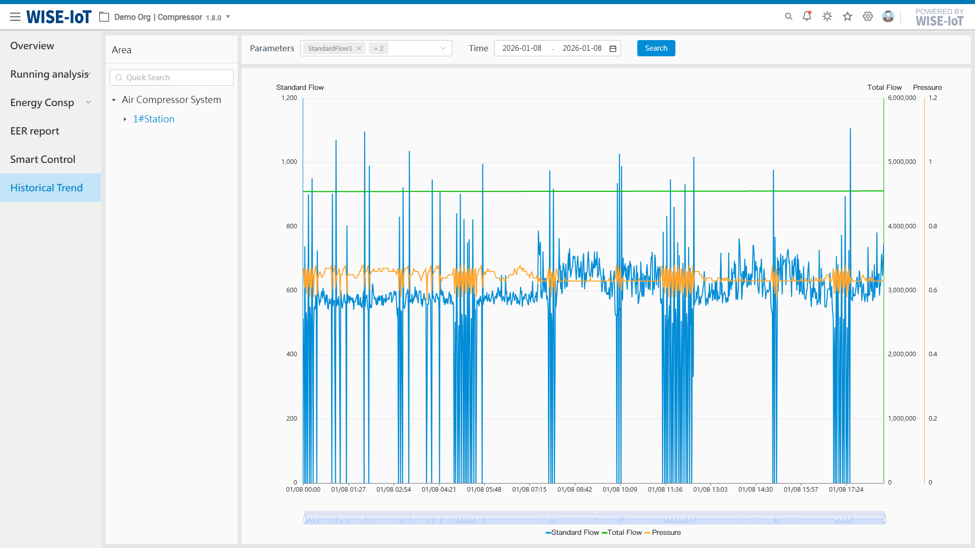
Task: Open the Demo Org Compressor version dropdown
Action: (x=228, y=17)
